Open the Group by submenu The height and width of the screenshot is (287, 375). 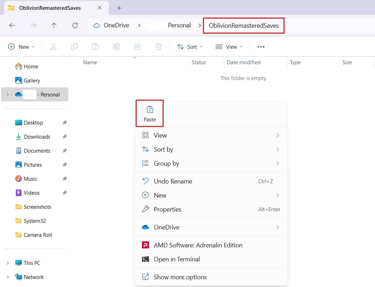point(211,163)
